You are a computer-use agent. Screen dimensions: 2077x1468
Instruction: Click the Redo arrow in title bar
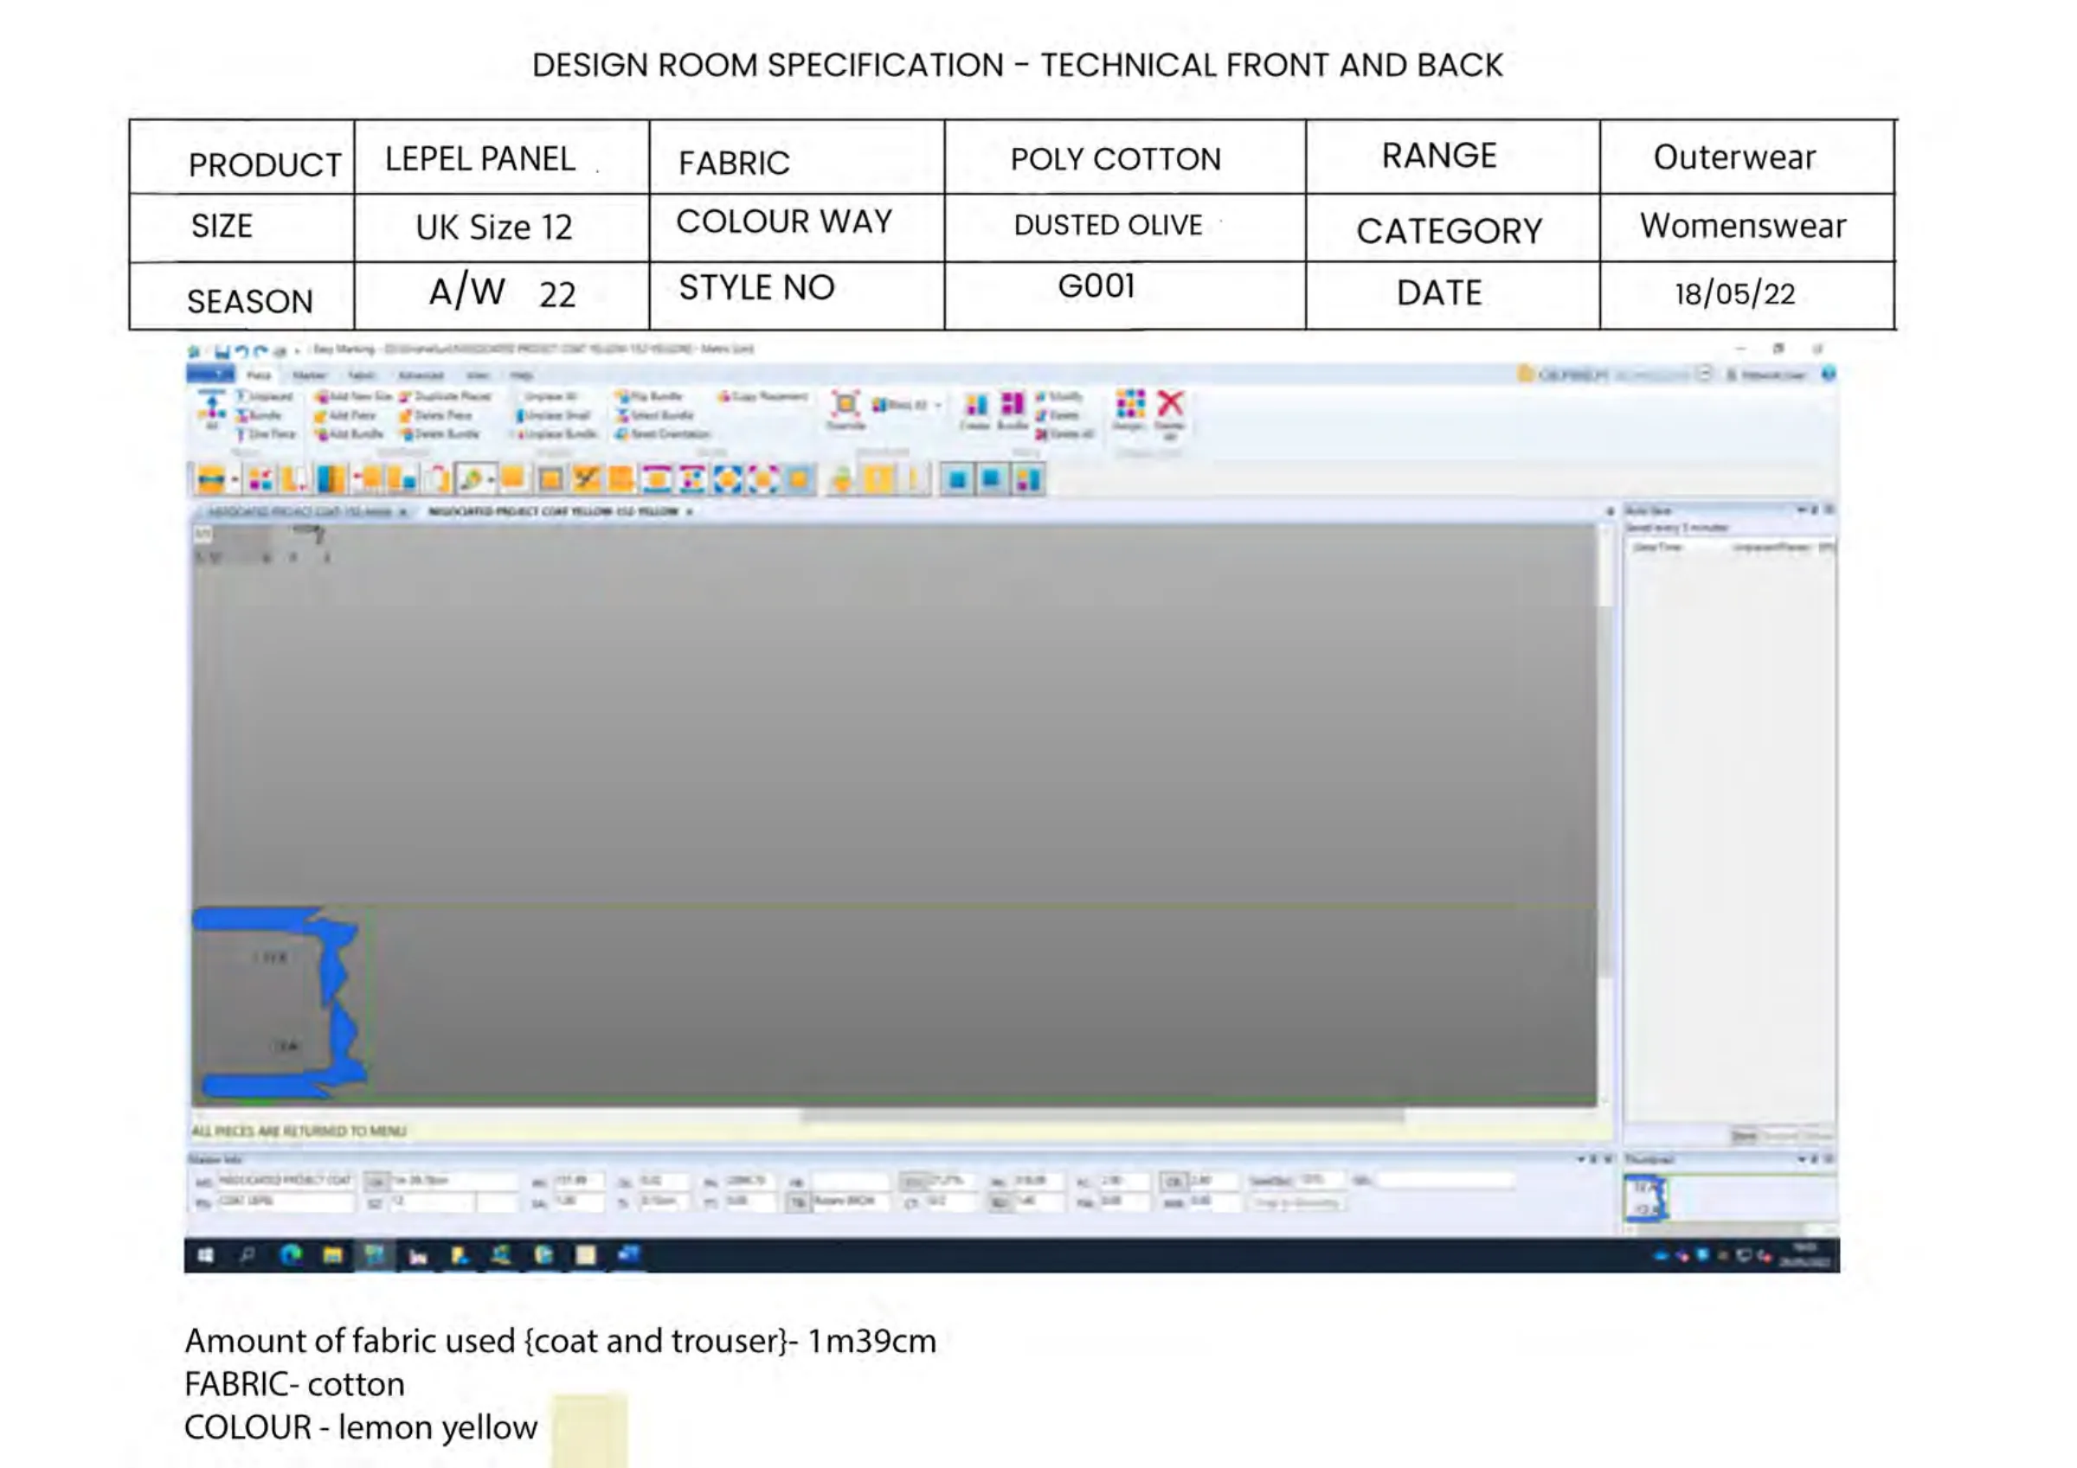261,351
